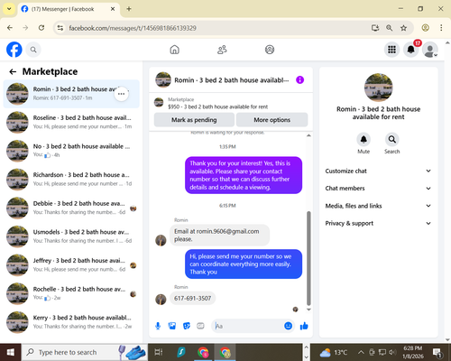
Task: Click the scroll down arrow in chat
Action: coord(308,310)
